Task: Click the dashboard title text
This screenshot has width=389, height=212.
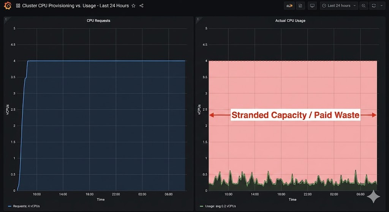Action: tap(75, 6)
